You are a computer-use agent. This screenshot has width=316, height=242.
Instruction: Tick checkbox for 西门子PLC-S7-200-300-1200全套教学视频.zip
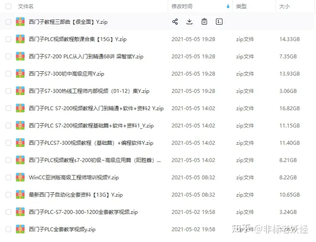pos(8,212)
